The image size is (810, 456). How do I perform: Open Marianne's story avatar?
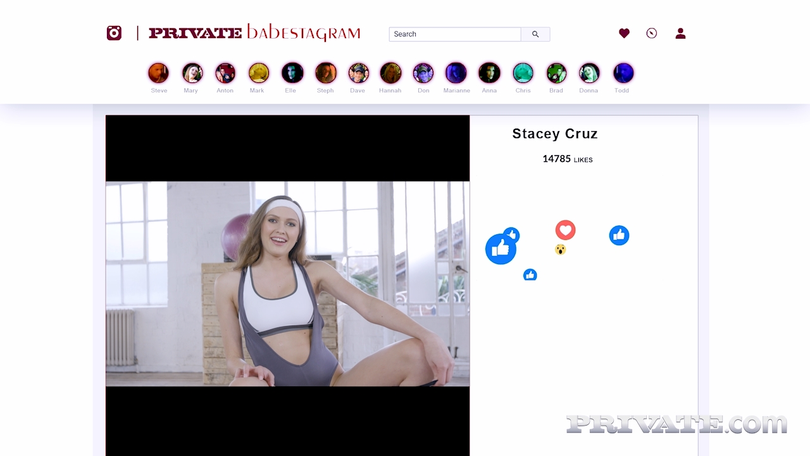click(456, 73)
